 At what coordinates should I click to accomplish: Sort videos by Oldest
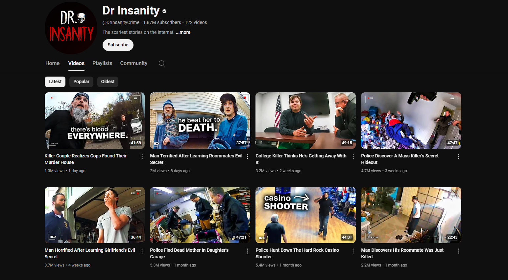click(x=108, y=82)
